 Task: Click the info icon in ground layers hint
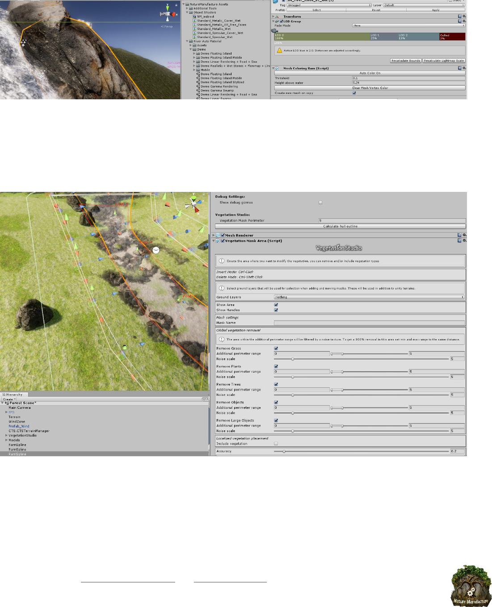222,288
